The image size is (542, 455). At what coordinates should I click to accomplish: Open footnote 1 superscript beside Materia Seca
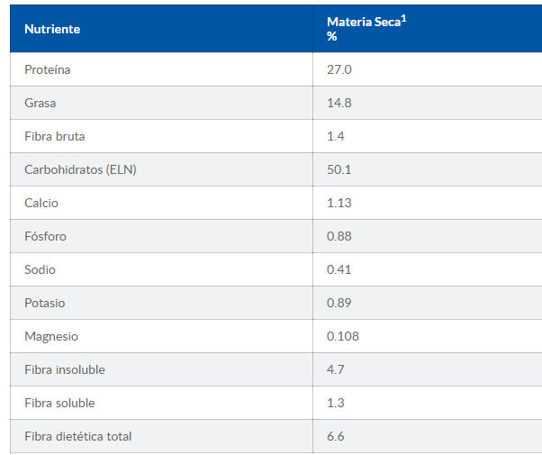[404, 17]
